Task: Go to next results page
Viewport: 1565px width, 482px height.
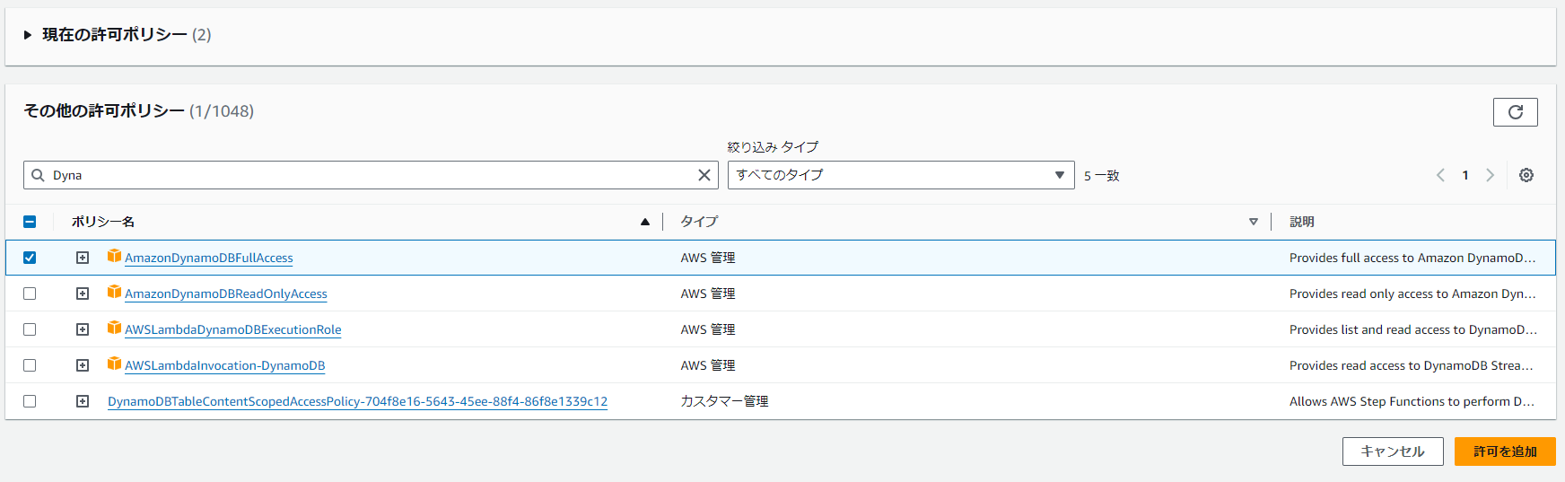Action: click(x=1490, y=175)
